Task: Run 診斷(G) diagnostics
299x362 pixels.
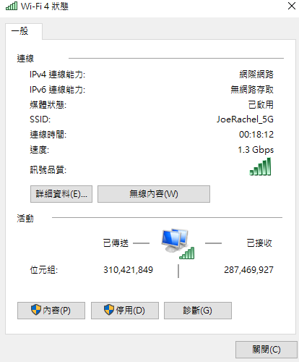Action: [198, 311]
